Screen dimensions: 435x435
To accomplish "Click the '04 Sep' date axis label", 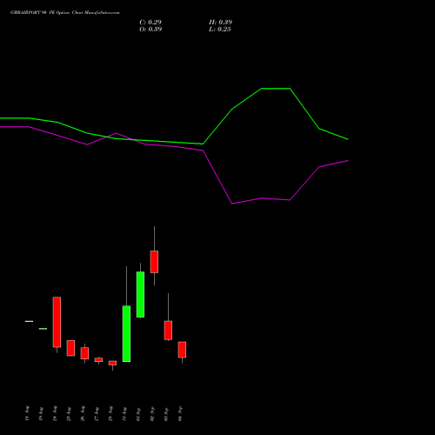I will (x=180, y=414).
